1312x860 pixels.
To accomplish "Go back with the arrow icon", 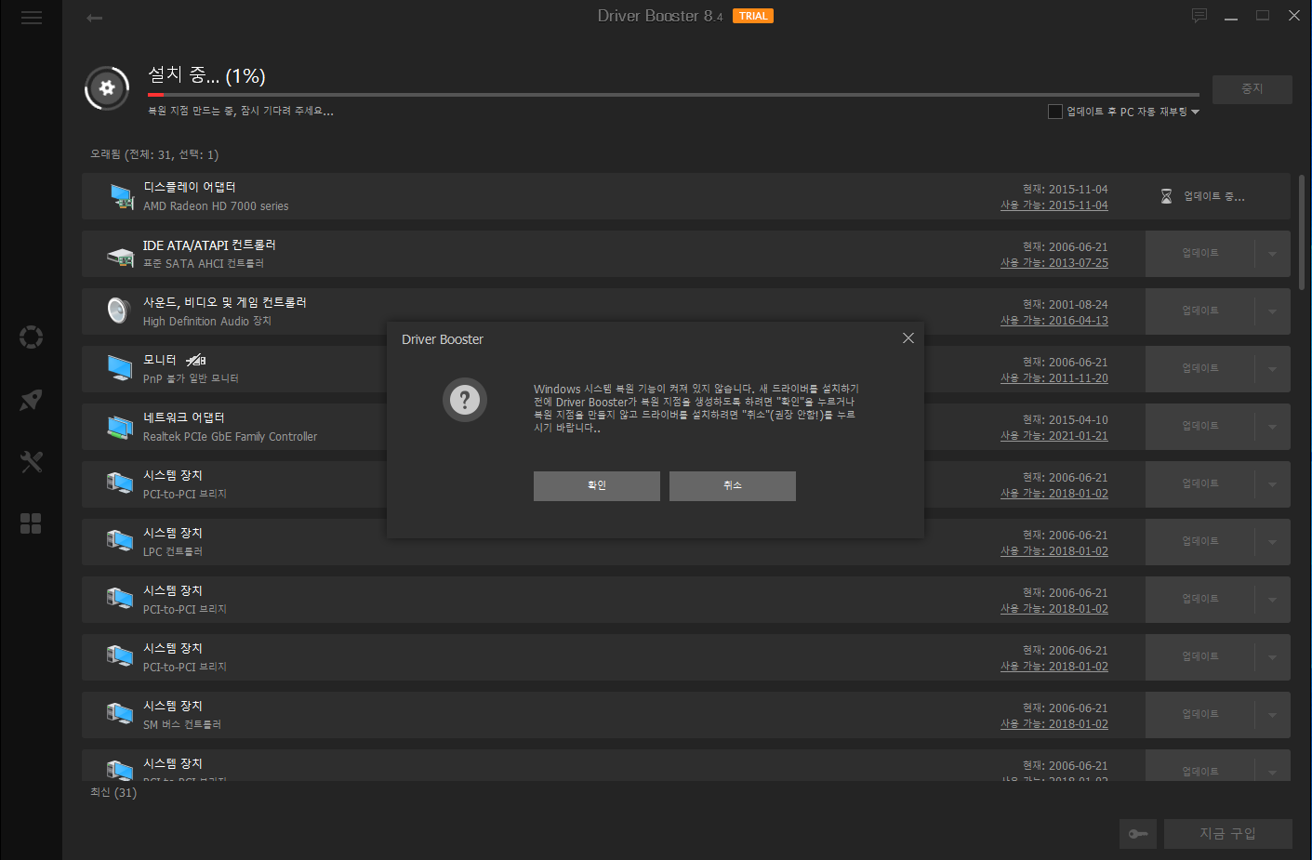I will coord(94,18).
